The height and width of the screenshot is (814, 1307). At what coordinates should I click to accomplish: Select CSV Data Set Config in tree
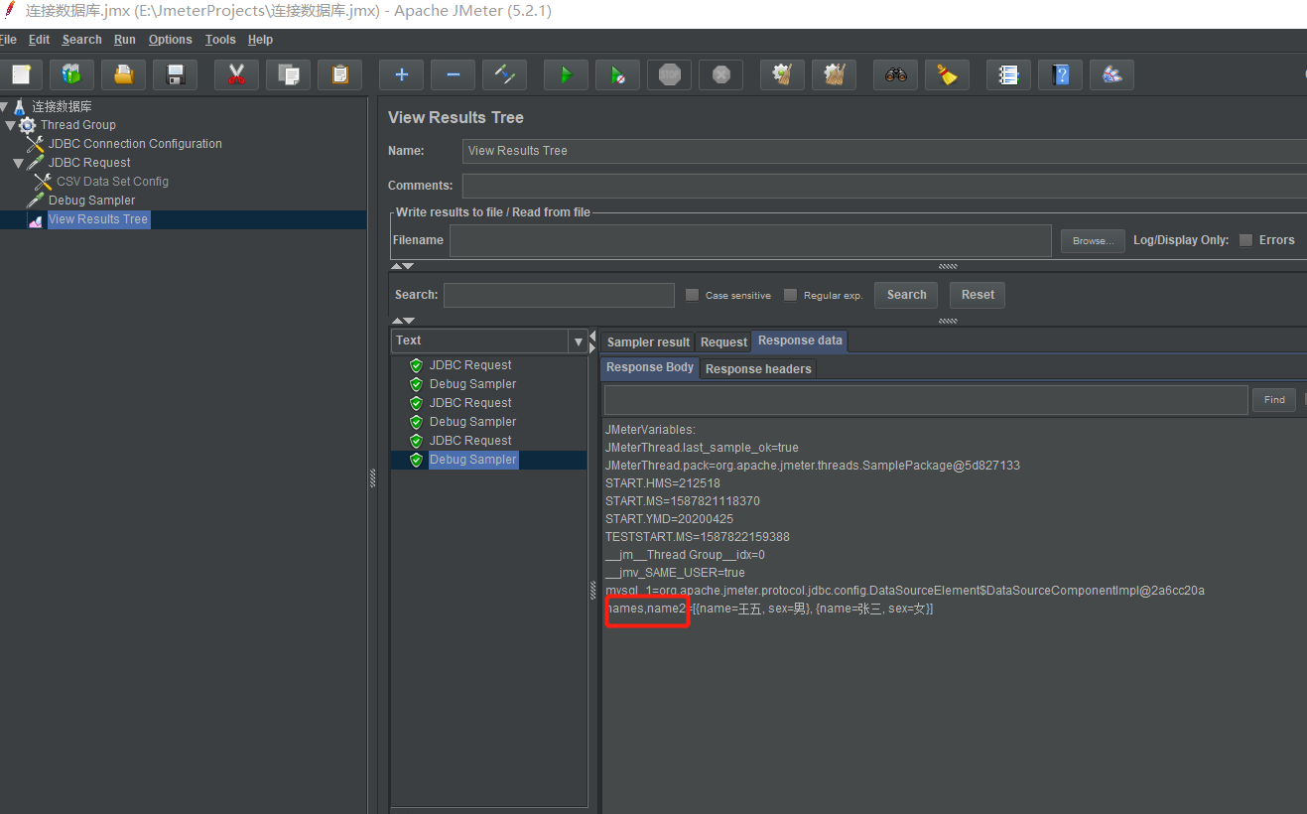(x=112, y=182)
